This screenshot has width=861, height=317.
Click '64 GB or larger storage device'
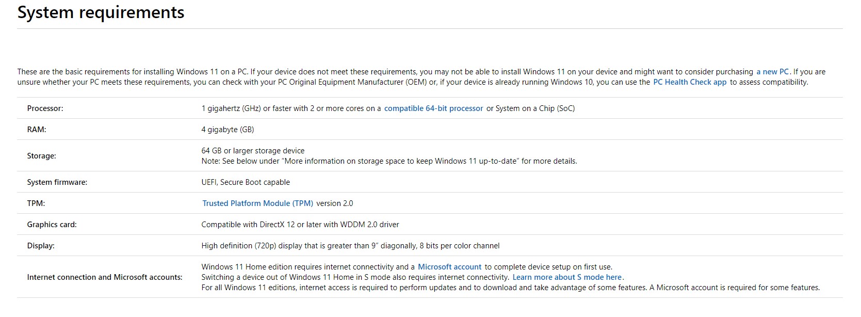[253, 151]
